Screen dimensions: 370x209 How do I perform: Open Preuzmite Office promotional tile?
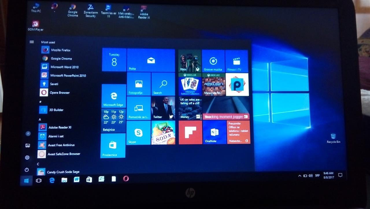(238, 132)
